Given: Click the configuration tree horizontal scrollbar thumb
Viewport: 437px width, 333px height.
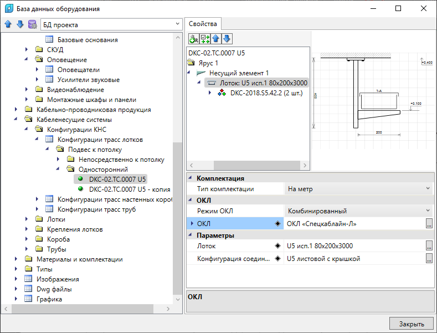Looking at the screenshot, I should pyautogui.click(x=256, y=165).
